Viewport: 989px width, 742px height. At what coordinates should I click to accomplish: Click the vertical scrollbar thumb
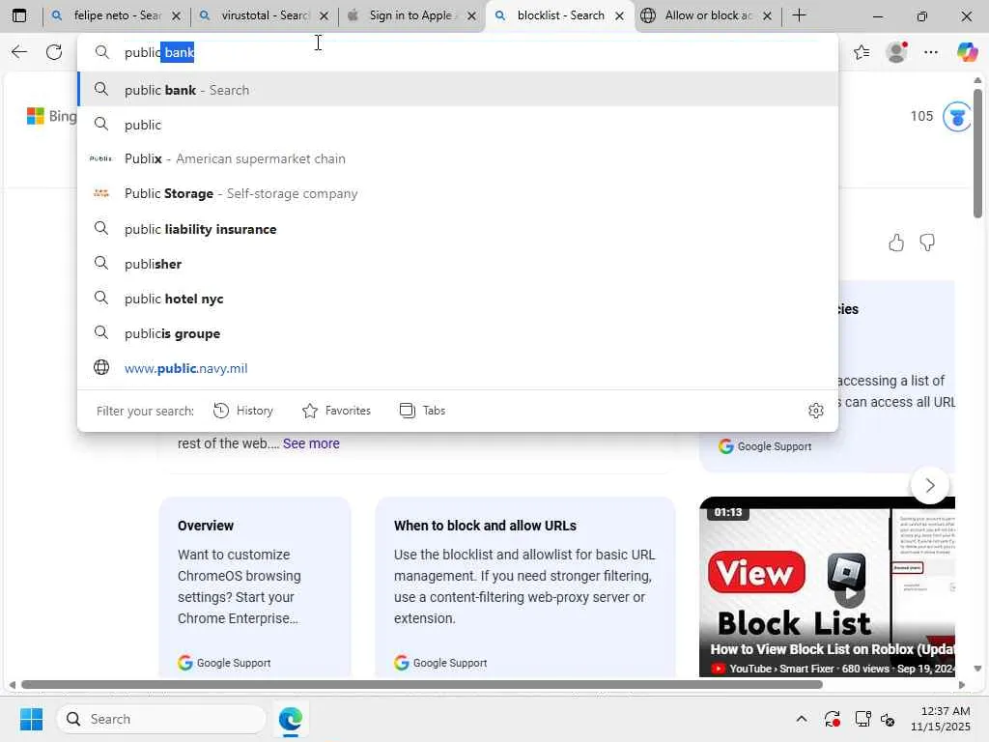(977, 154)
